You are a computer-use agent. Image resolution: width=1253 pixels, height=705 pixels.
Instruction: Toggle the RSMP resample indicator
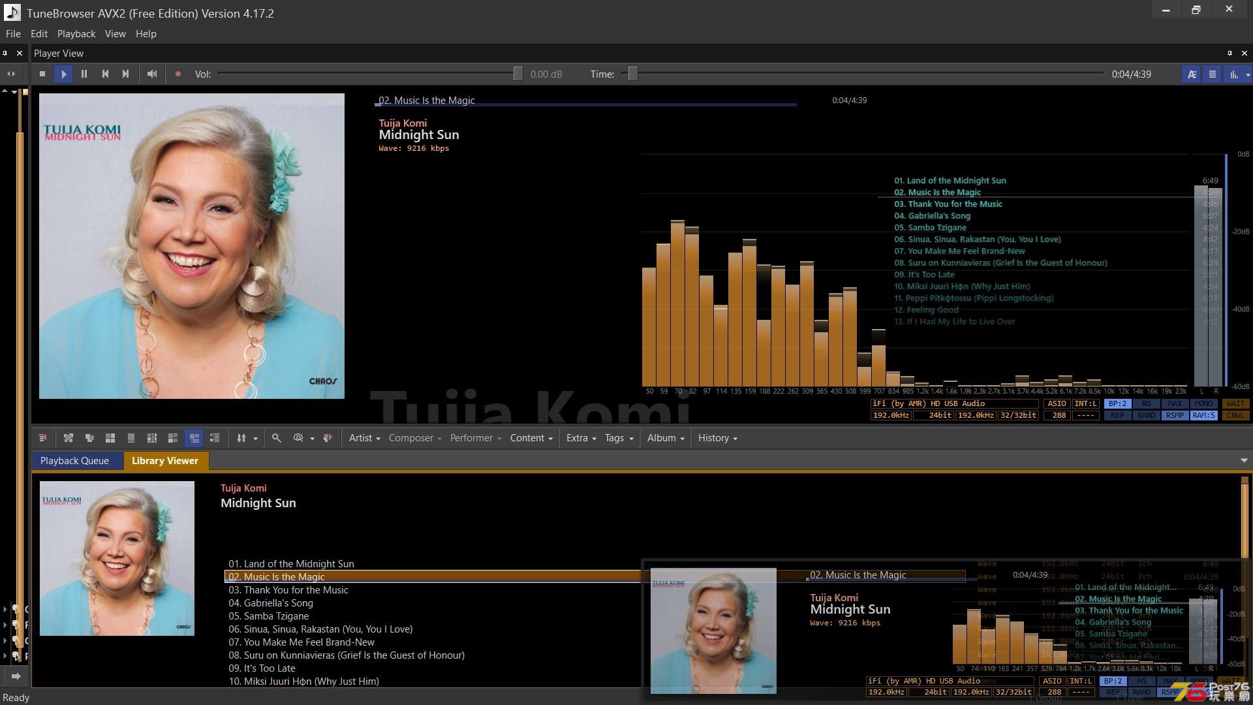(1175, 416)
